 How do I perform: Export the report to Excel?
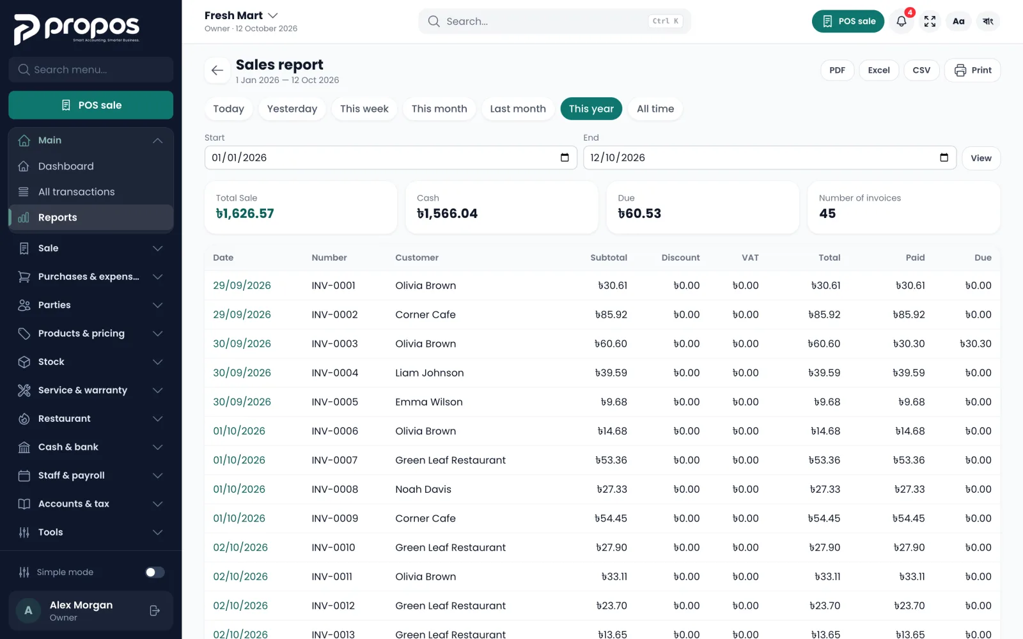pyautogui.click(x=879, y=70)
